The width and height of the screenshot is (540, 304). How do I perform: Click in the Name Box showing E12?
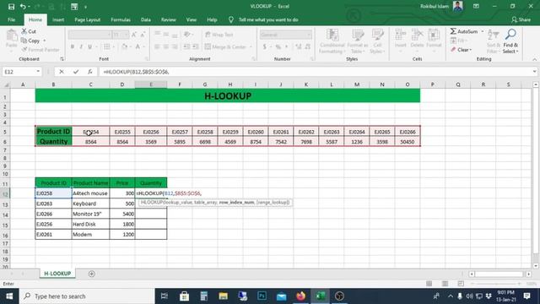(x=19, y=72)
